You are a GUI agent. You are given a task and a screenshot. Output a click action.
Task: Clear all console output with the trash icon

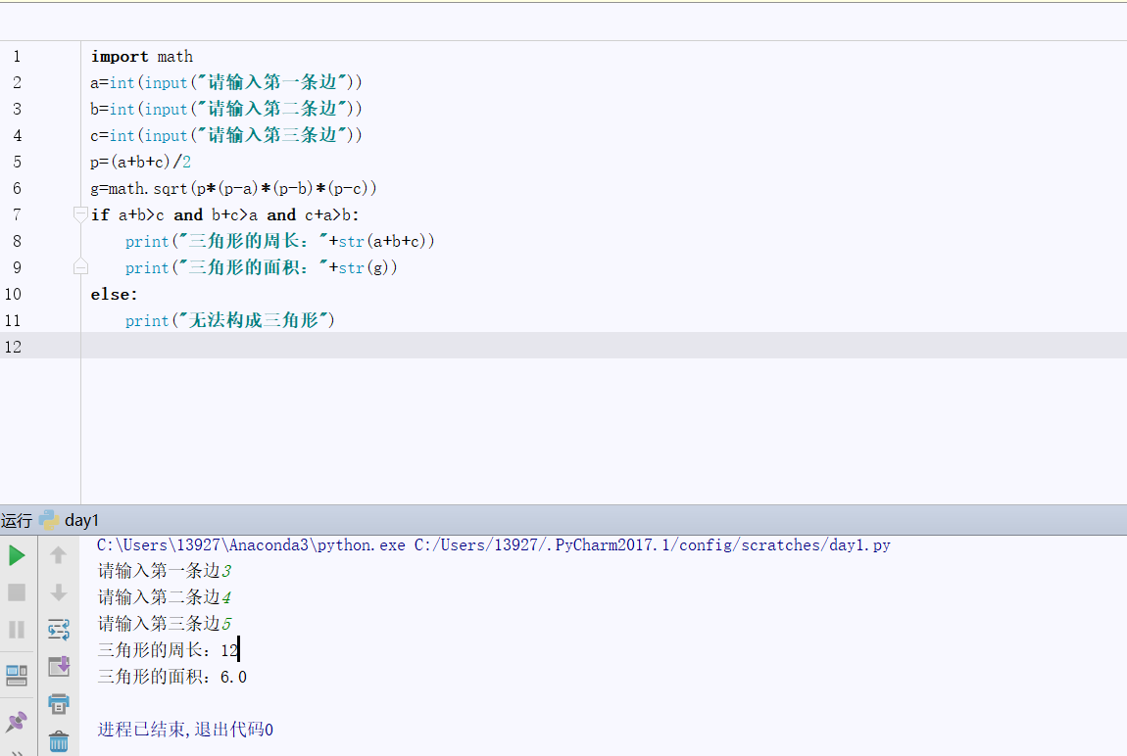pyautogui.click(x=59, y=741)
